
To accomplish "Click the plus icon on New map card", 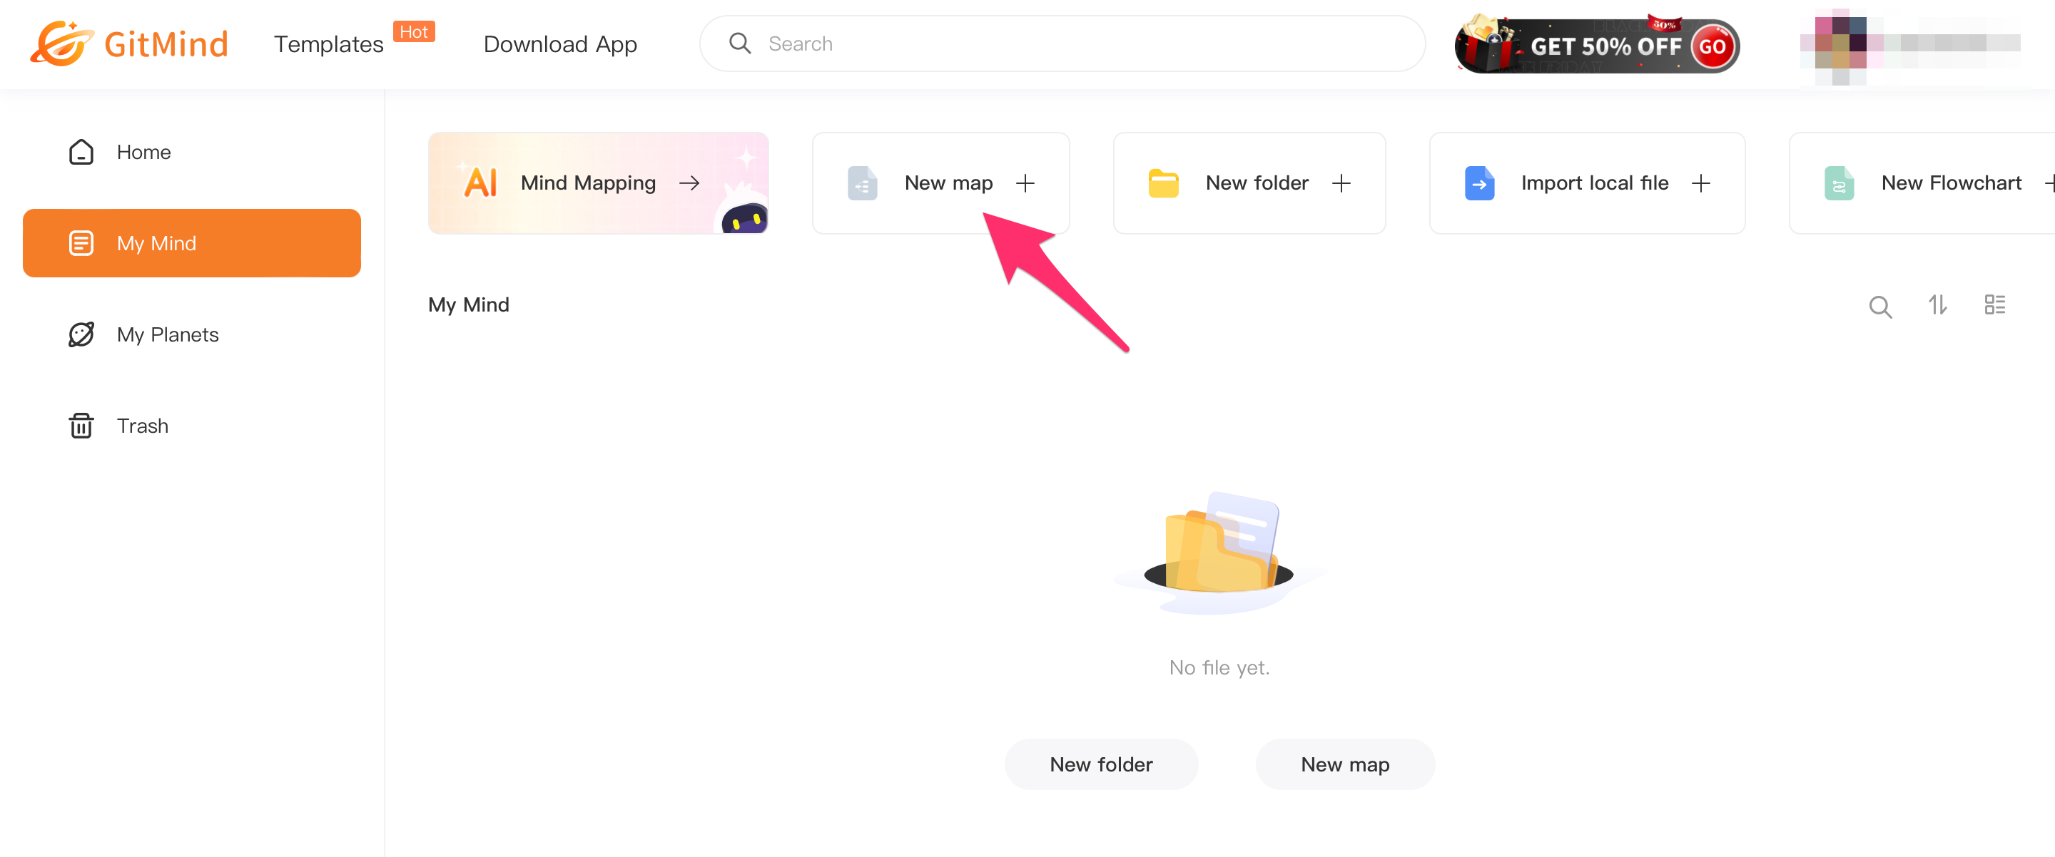I will pos(1025,183).
